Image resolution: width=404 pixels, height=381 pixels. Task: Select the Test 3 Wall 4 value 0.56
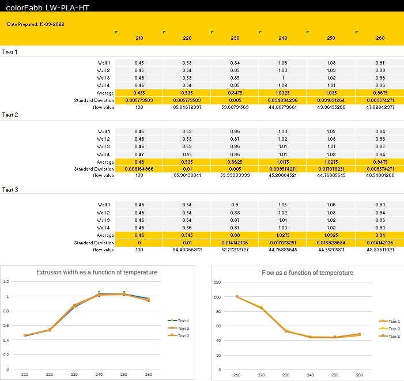pos(187,228)
